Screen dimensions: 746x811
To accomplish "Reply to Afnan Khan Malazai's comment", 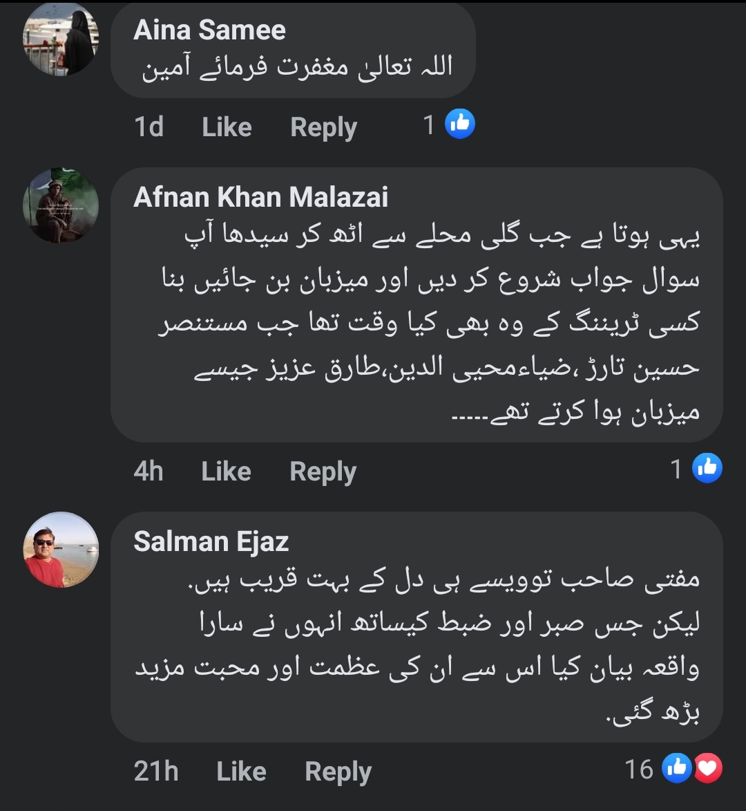I will pyautogui.click(x=323, y=472).
